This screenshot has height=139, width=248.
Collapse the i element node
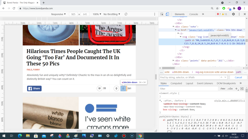(x=178, y=33)
